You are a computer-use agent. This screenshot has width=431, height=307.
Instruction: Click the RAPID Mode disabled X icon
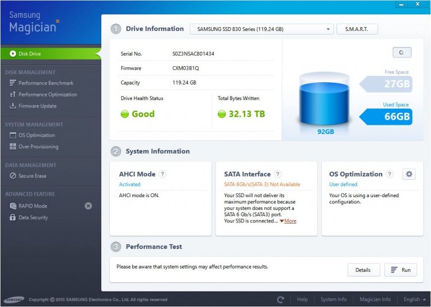pos(88,206)
